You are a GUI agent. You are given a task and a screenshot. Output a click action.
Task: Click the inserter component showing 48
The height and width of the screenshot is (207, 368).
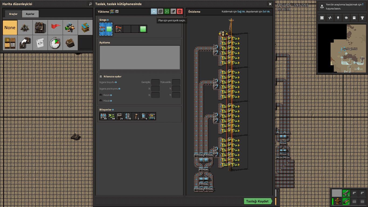pos(112,116)
